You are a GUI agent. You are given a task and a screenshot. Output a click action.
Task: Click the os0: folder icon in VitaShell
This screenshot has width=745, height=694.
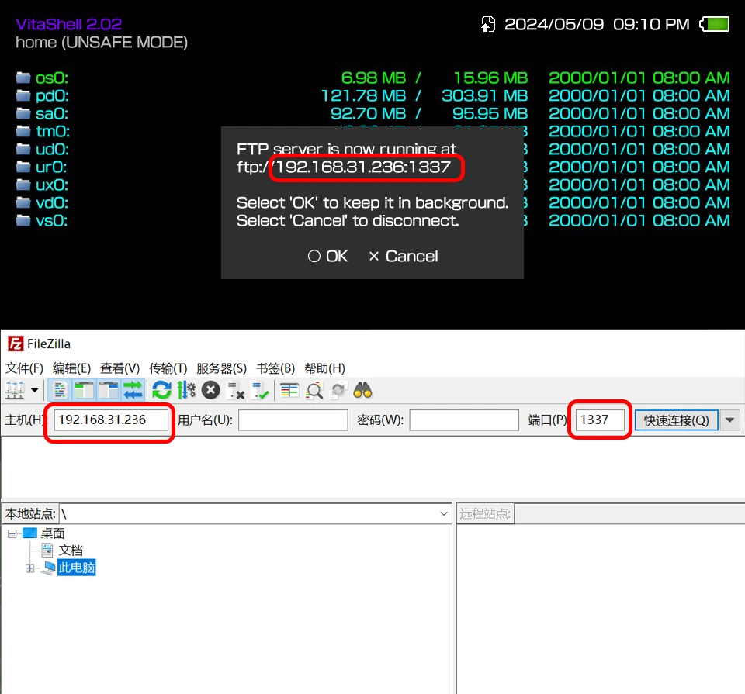(x=23, y=78)
